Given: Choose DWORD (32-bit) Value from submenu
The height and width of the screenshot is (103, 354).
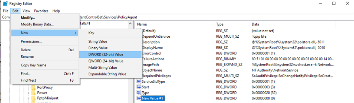Looking at the screenshot, I should click(x=106, y=54).
